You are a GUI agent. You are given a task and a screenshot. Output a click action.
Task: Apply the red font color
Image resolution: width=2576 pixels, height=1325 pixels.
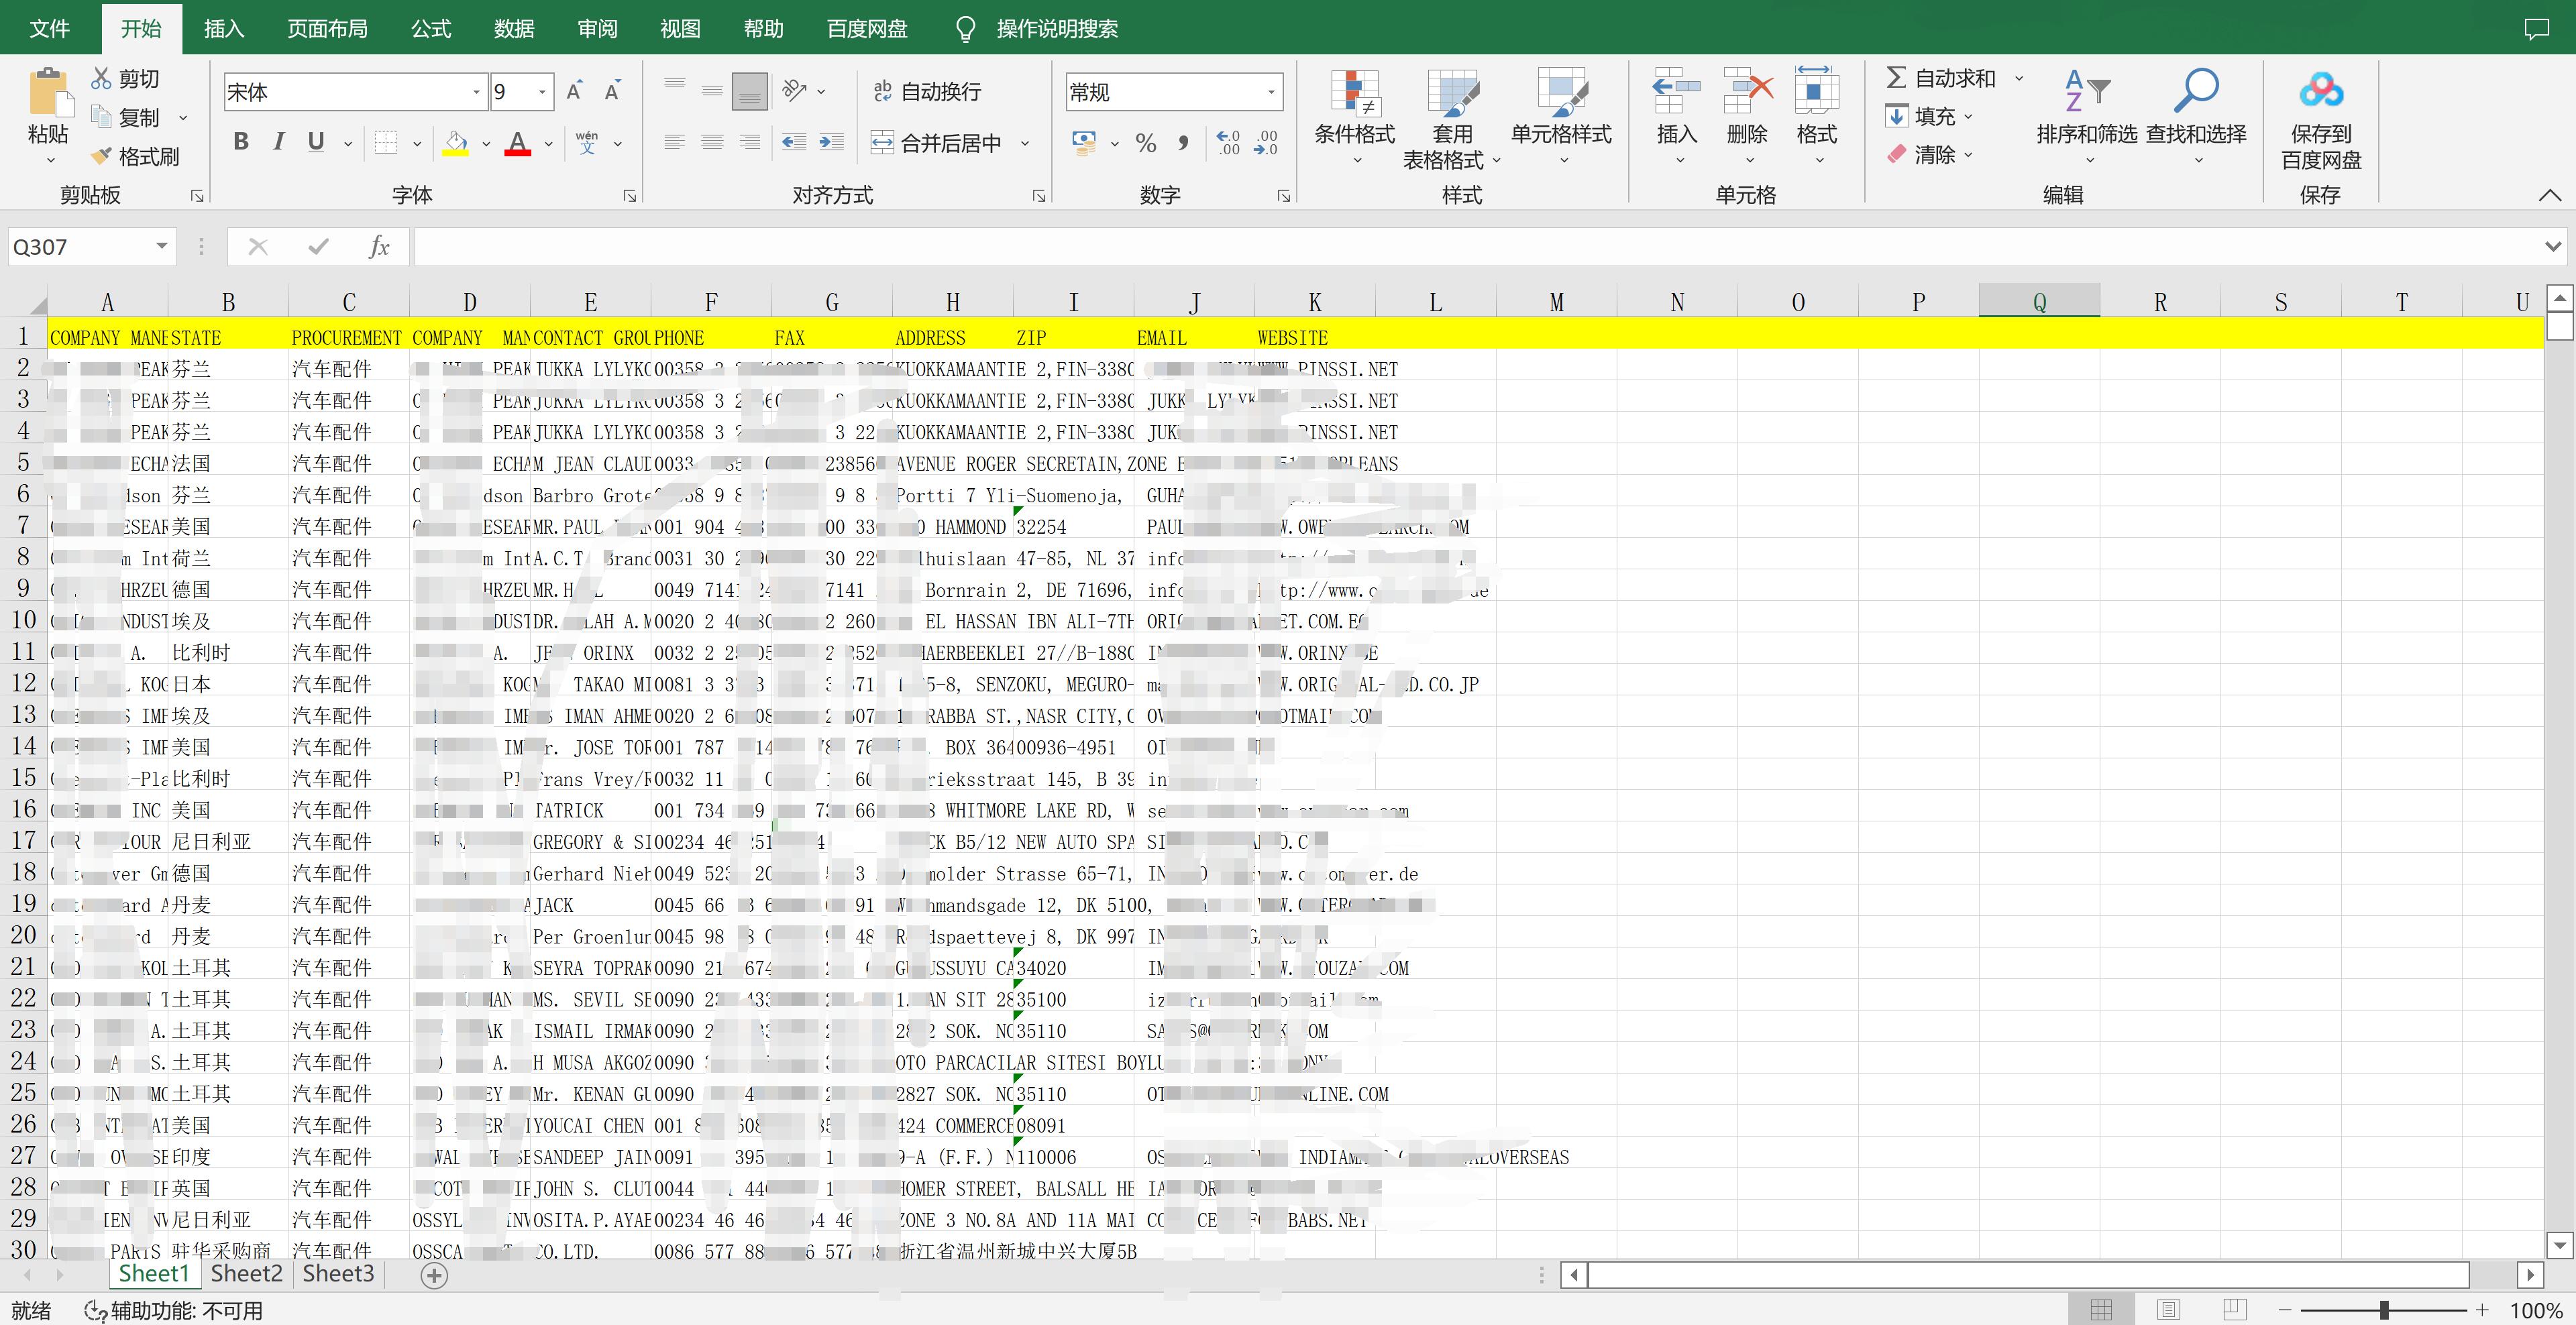click(517, 143)
